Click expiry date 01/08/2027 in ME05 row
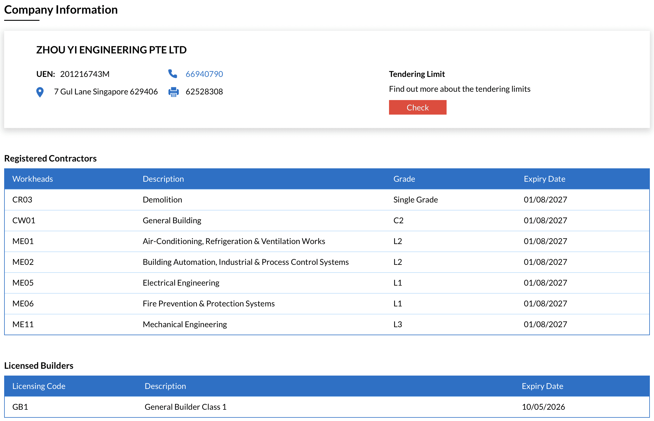This screenshot has height=421, width=654. 545,283
